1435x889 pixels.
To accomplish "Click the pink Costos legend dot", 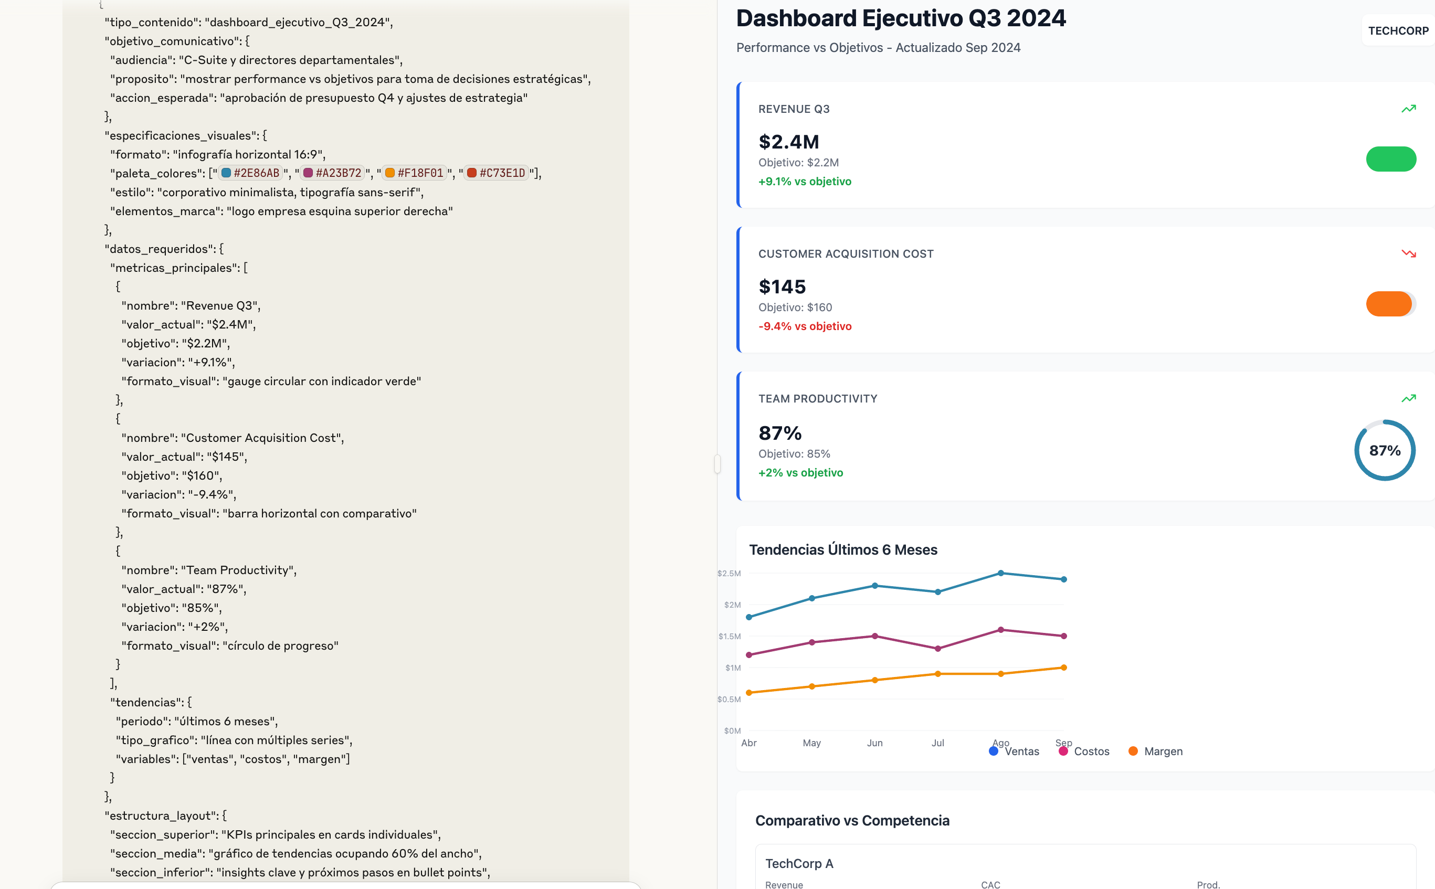I will (x=1063, y=751).
